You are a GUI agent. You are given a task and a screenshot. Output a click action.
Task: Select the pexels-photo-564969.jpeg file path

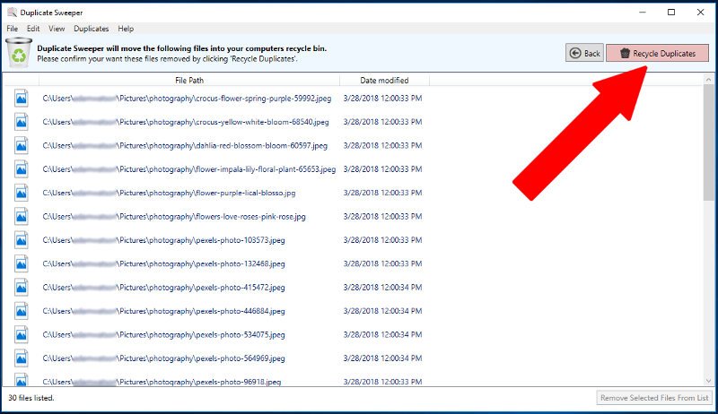pos(164,358)
